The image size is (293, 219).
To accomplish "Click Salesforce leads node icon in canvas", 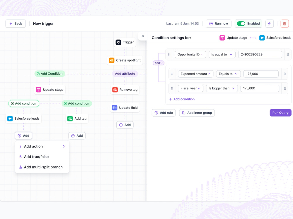I will 10,119.
